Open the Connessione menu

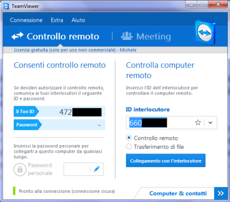click(26, 20)
